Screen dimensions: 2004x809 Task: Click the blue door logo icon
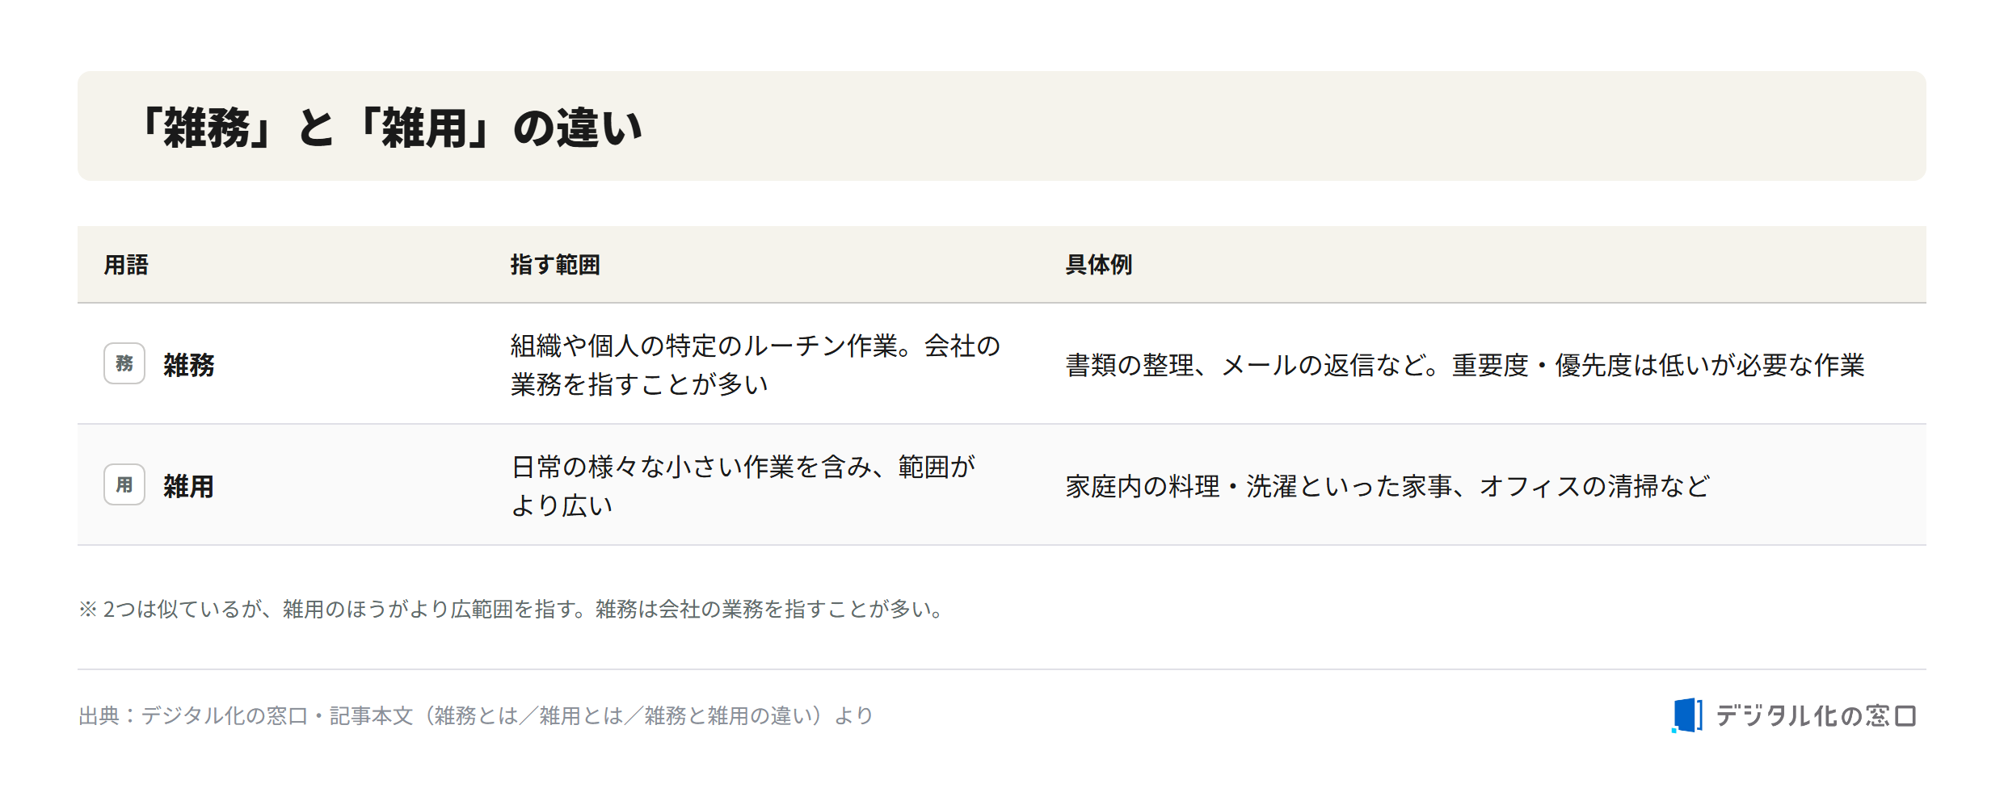[x=1687, y=715]
